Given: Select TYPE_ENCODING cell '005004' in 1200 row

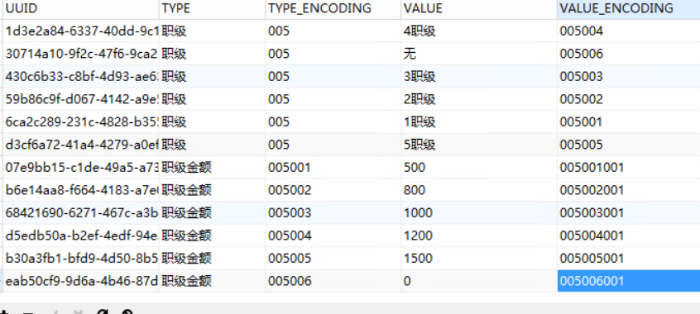Looking at the screenshot, I should (x=333, y=235).
